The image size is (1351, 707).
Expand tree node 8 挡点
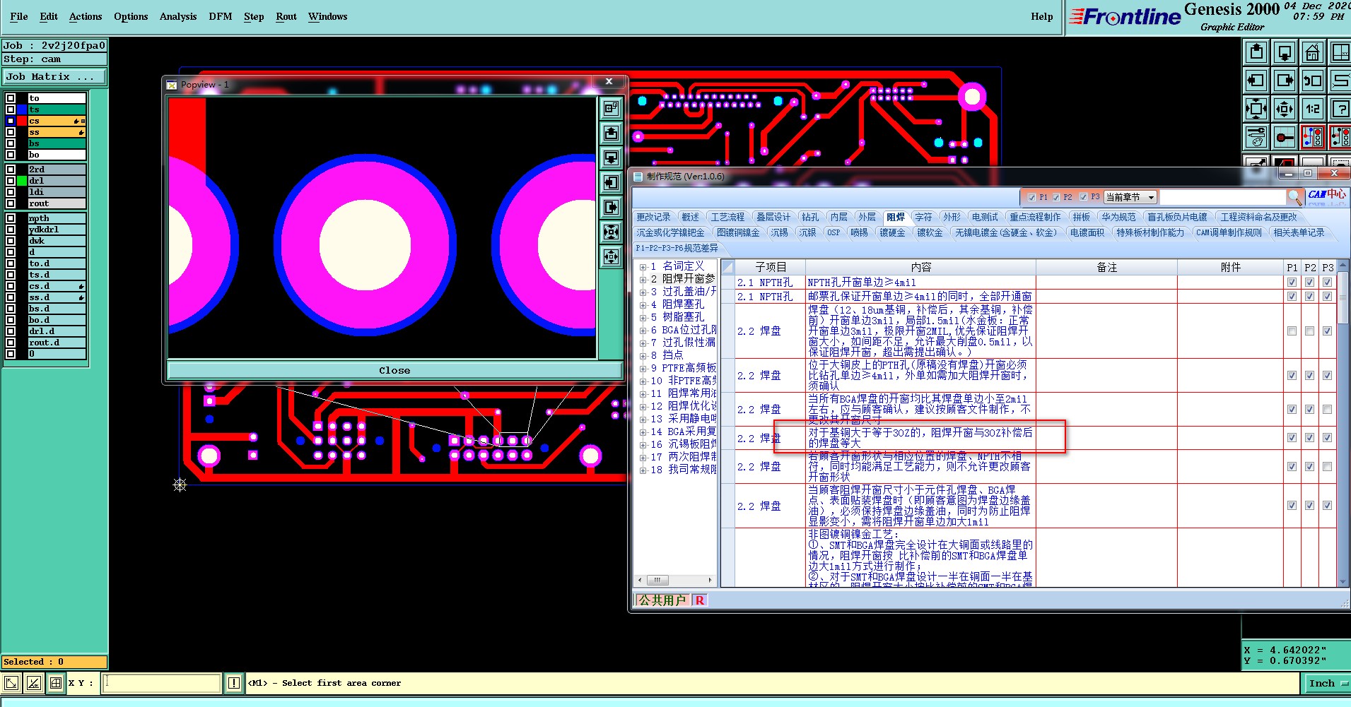click(643, 356)
